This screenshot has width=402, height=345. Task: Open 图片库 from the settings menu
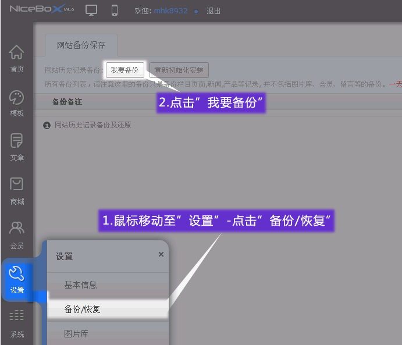76,334
